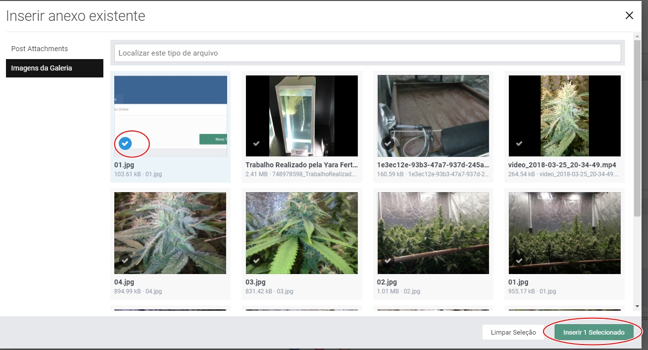Deselect the blue checkmark on the 103.61 kB 01.jpg
Viewport: 648px width, 350px height.
point(125,144)
